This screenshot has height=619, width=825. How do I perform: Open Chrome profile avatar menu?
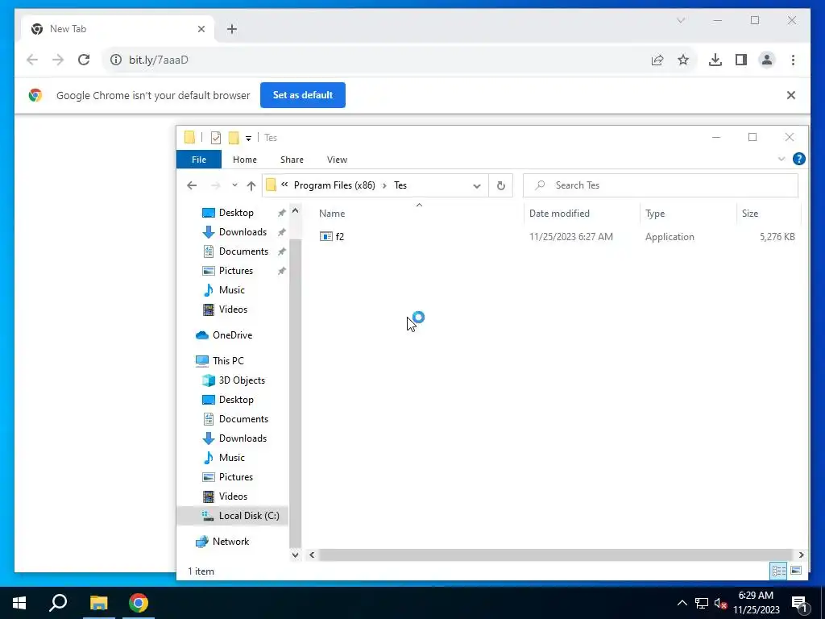[x=767, y=60]
